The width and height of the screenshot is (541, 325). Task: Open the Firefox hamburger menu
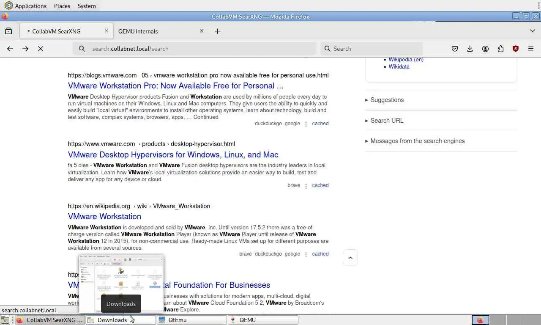click(x=531, y=49)
